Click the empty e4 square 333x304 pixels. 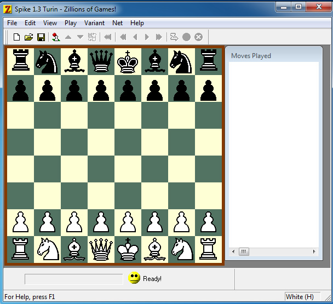coord(128,169)
